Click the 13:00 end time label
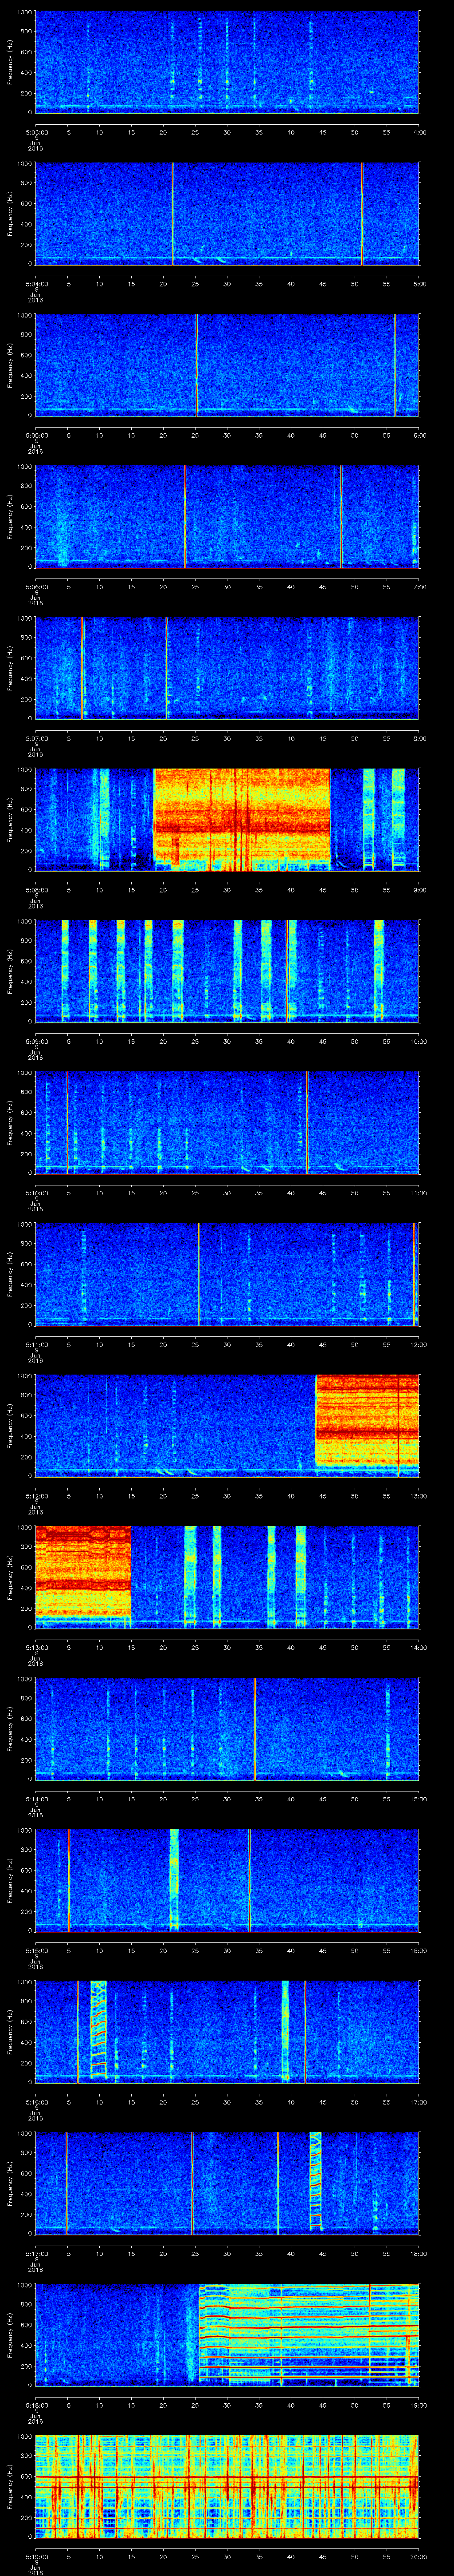This screenshot has width=454, height=2576. pos(419,1495)
